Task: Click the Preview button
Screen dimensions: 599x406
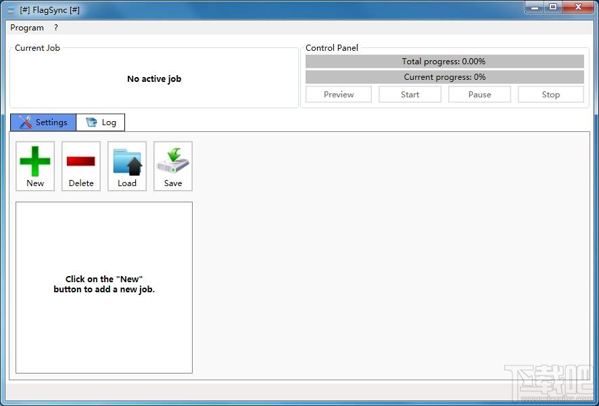Action: (x=339, y=95)
